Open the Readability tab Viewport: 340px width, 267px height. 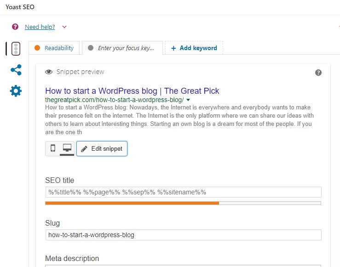coord(54,48)
